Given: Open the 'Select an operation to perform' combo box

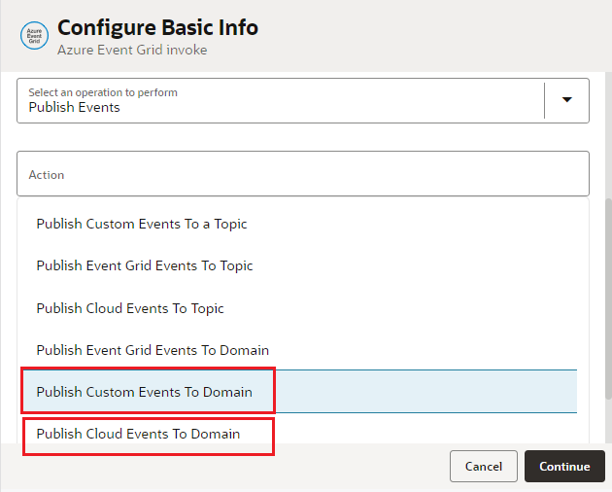Looking at the screenshot, I should click(282, 100).
